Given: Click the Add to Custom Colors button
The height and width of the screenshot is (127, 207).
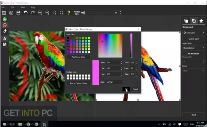Looking at the screenshot, I should click(x=78, y=83).
